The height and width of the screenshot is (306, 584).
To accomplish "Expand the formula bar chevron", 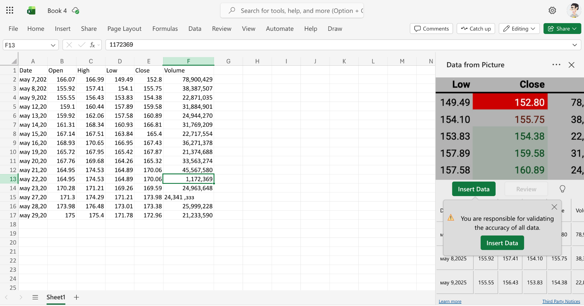I will 575,45.
